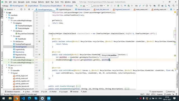Expand the UtilsService package

tap(11, 42)
